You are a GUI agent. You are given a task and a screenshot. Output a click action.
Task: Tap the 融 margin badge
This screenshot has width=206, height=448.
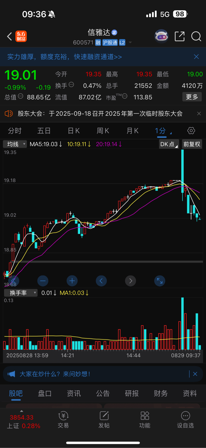(98, 43)
